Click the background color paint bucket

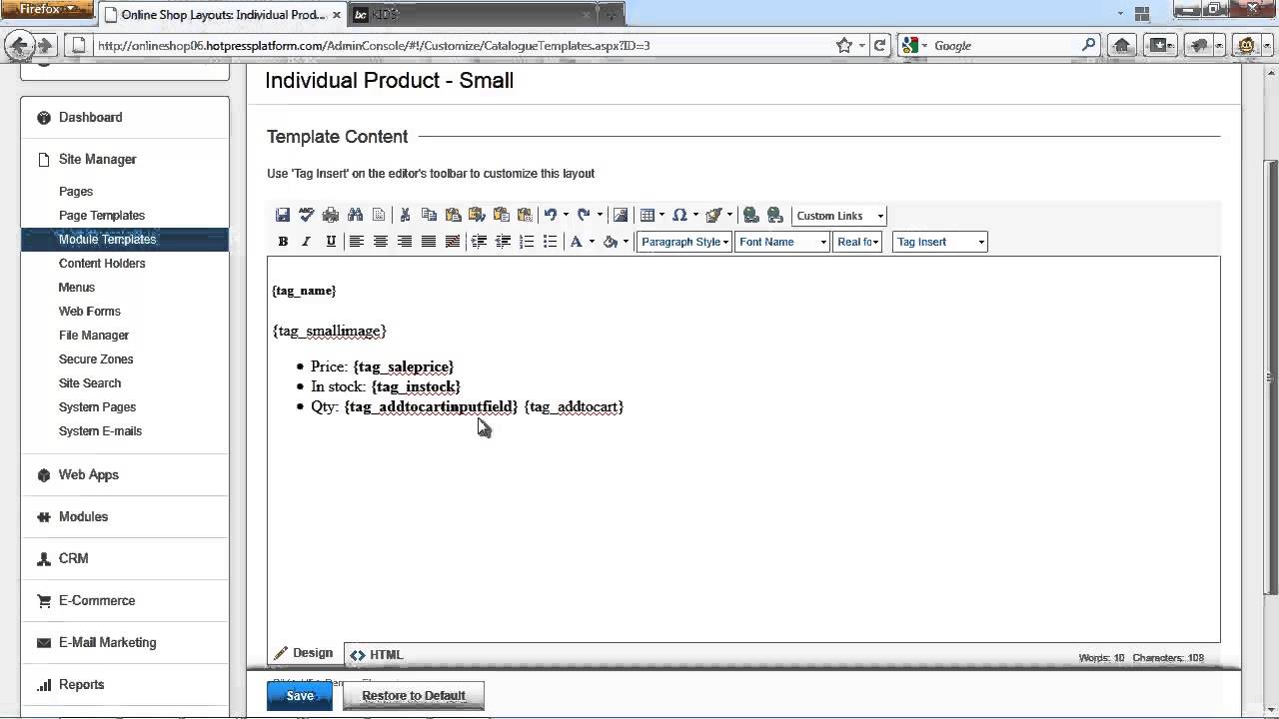point(611,241)
